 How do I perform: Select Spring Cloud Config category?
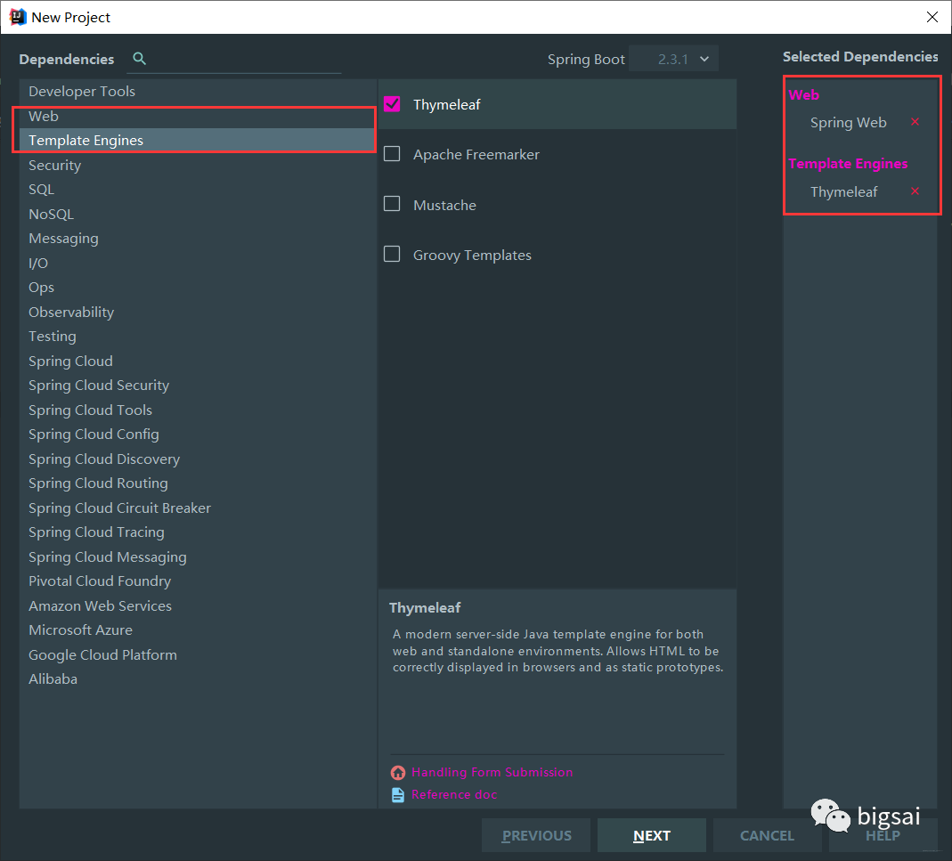point(198,435)
